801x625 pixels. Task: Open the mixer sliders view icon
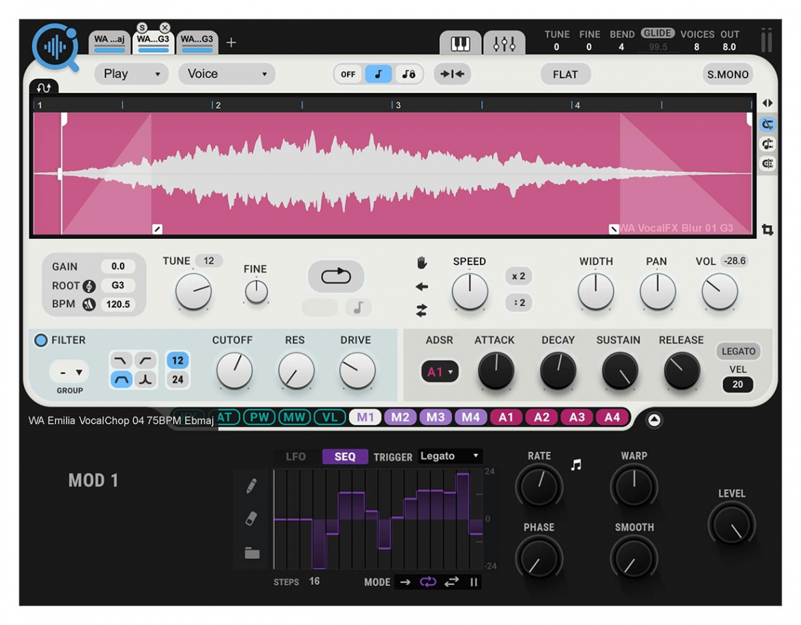(504, 43)
